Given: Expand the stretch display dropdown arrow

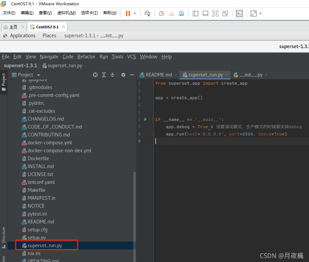Looking at the screenshot, I should [x=261, y=14].
